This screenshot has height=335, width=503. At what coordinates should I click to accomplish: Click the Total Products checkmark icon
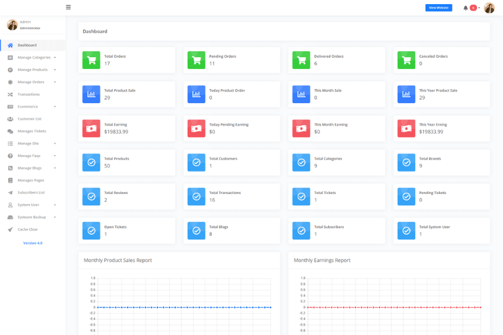pos(91,162)
